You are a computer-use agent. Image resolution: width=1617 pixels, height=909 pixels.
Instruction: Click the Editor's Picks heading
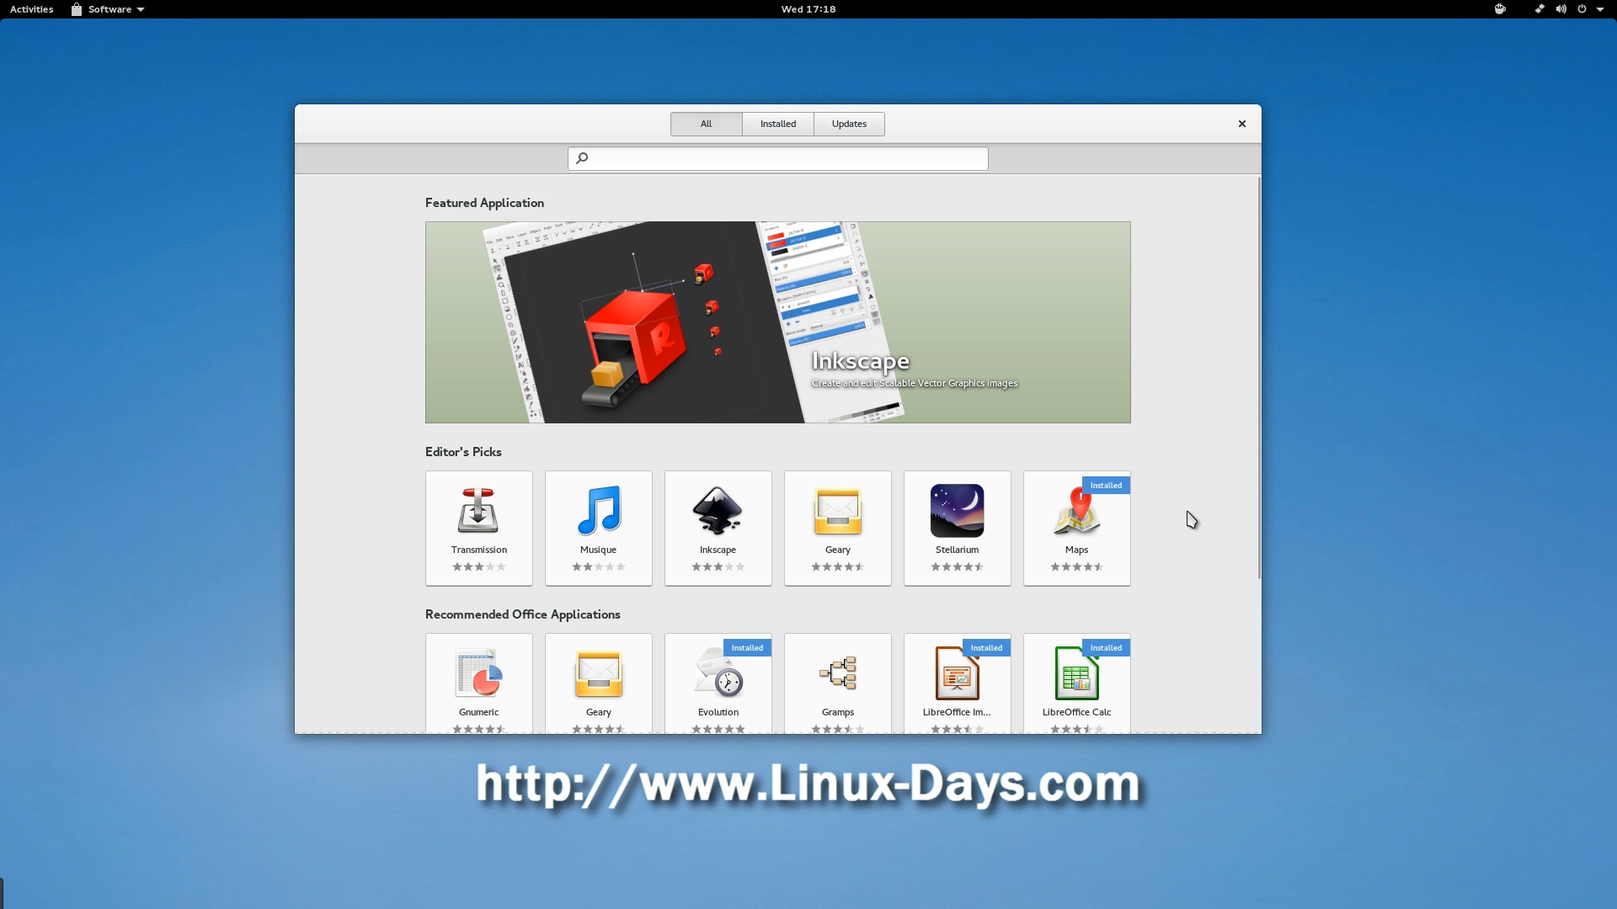coord(463,452)
